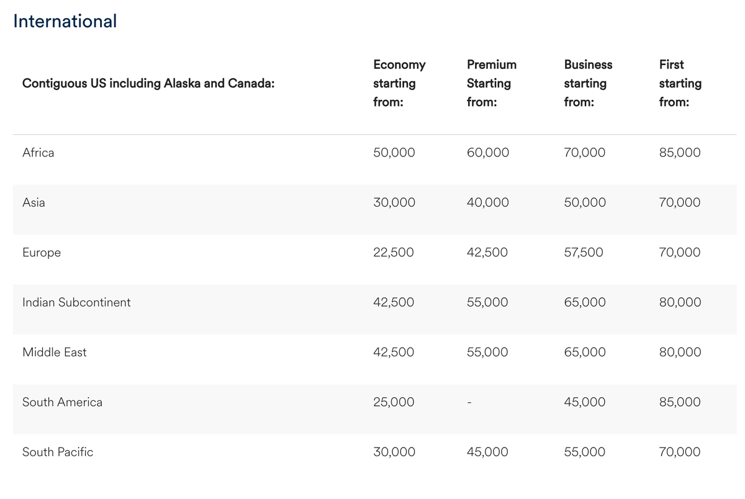The width and height of the screenshot is (745, 499).
Task: Select the Africa row label
Action: click(38, 153)
